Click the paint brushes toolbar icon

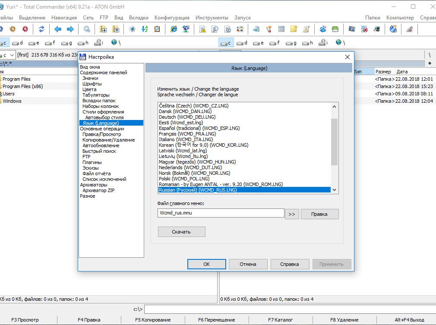(x=269, y=29)
